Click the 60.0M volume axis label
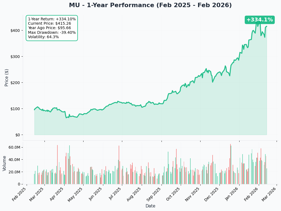The width and height of the screenshot is (281, 211). tap(15, 147)
